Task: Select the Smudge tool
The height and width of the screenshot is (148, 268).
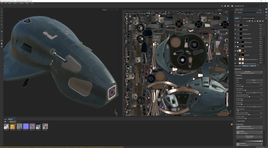Action: [x=2, y=21]
